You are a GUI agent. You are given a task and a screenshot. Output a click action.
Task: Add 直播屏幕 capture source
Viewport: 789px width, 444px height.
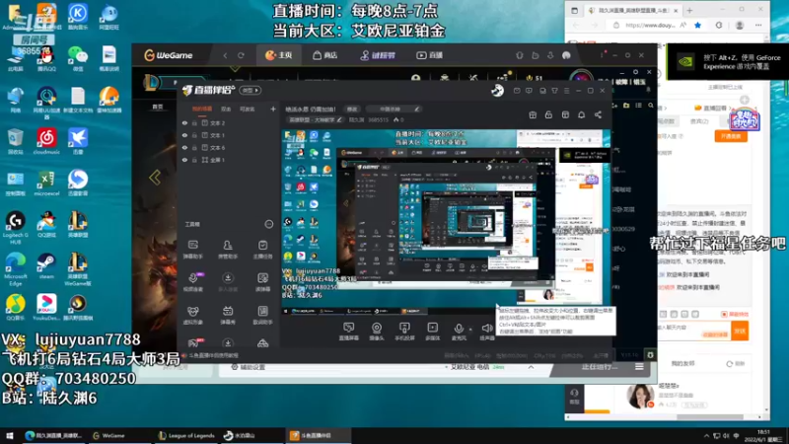pos(348,332)
